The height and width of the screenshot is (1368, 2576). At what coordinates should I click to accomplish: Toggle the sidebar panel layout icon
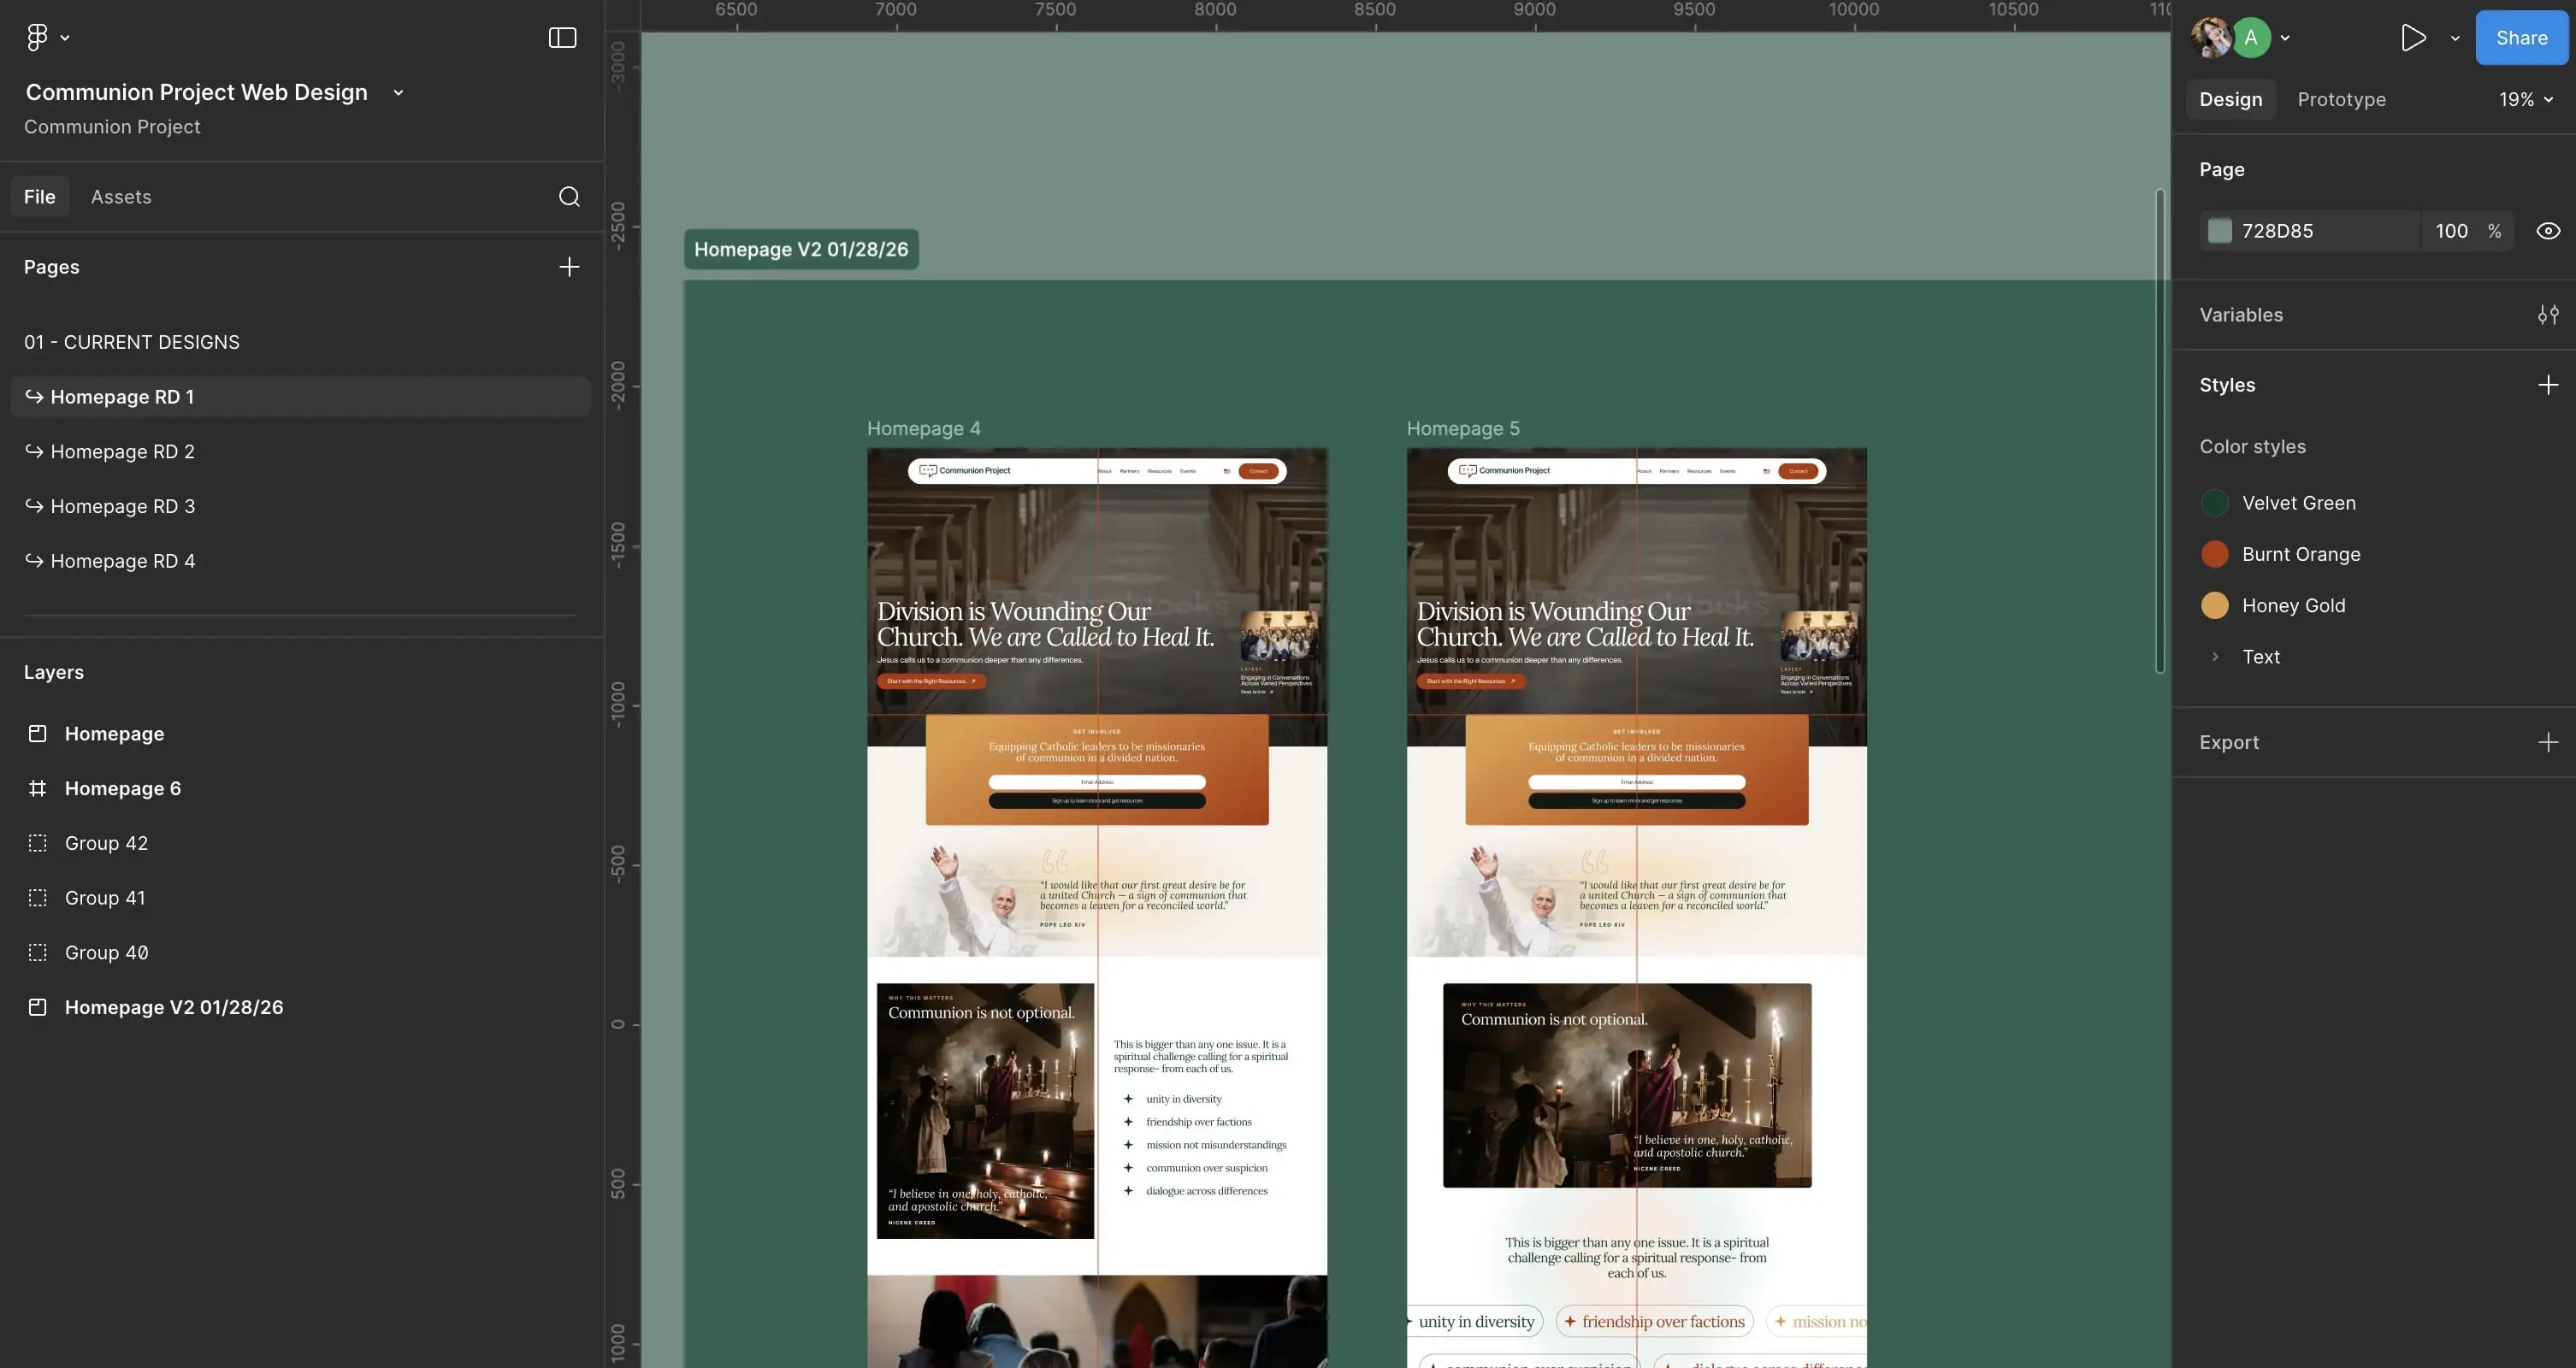pyautogui.click(x=562, y=38)
